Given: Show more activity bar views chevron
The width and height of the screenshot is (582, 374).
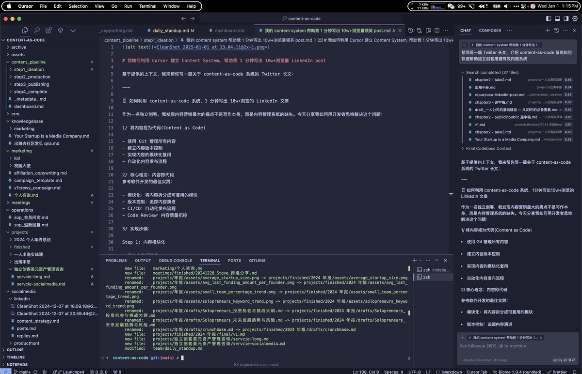Looking at the screenshot, I should pyautogui.click(x=73, y=30).
